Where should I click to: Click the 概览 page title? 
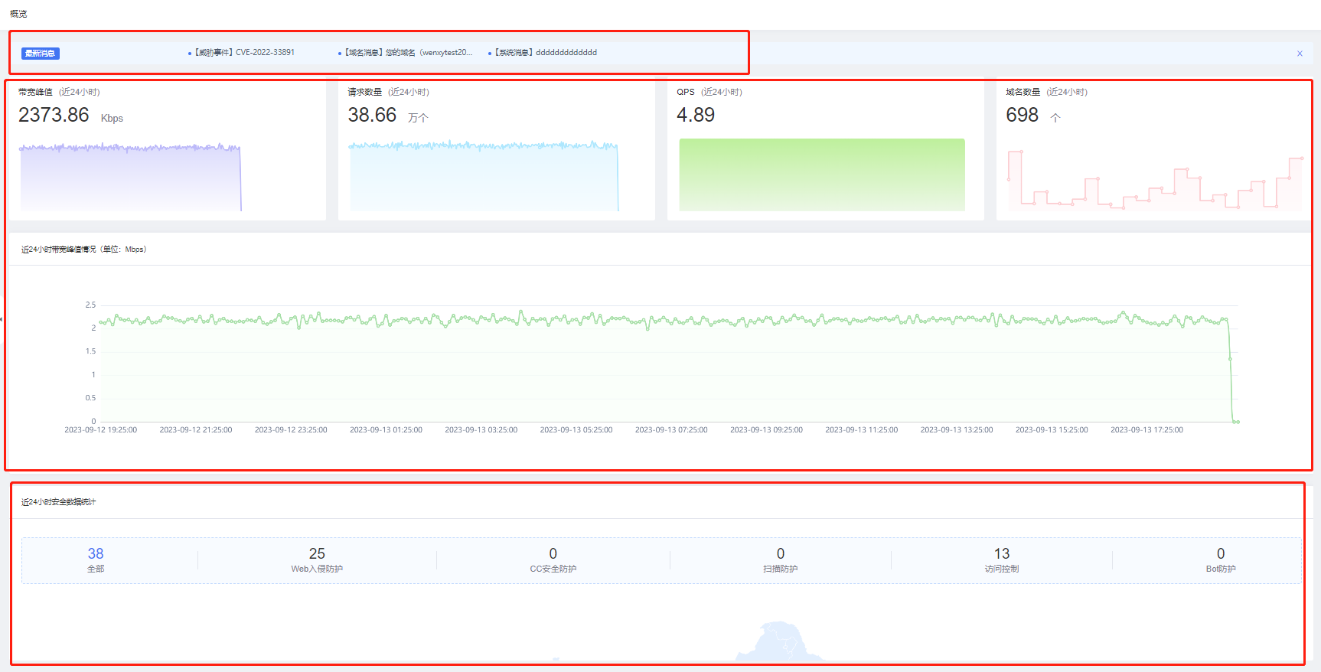(18, 14)
